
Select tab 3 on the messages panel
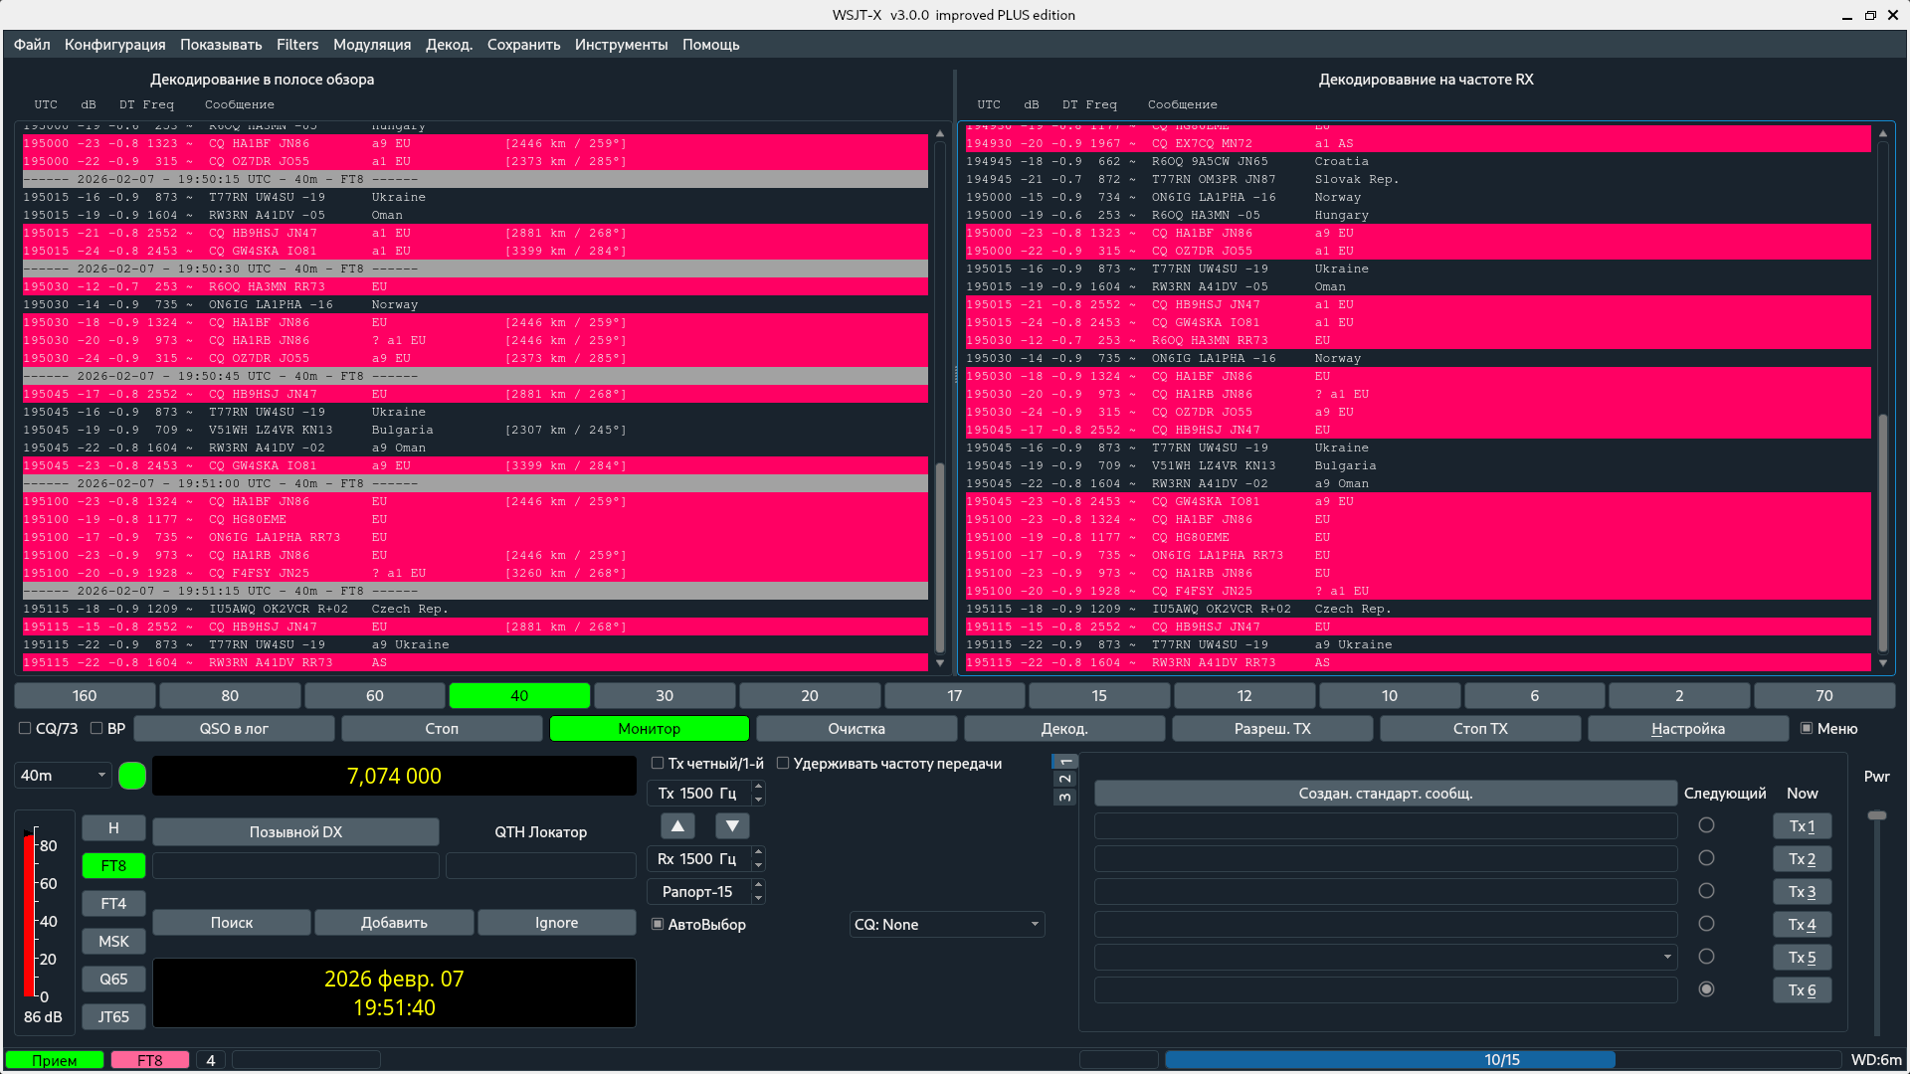pos(1064,797)
